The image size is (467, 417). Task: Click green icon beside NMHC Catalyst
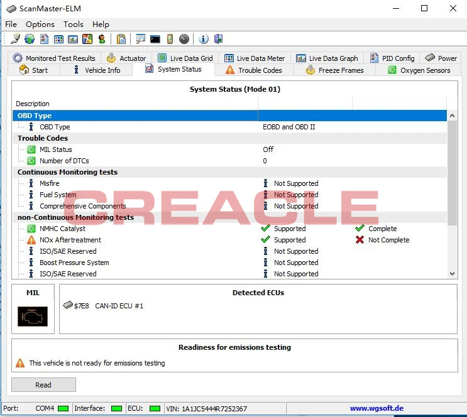31,229
